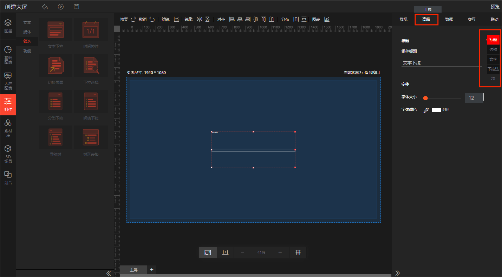Toggle the grid display icon

(x=298, y=252)
